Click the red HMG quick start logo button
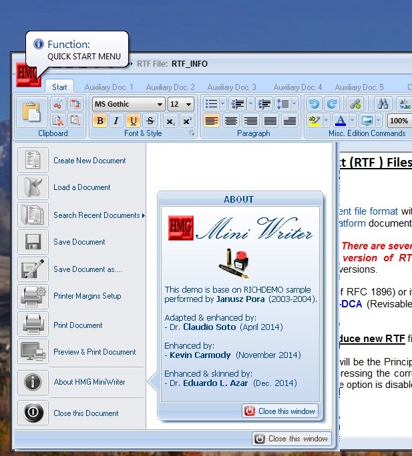412x456 pixels. click(27, 75)
